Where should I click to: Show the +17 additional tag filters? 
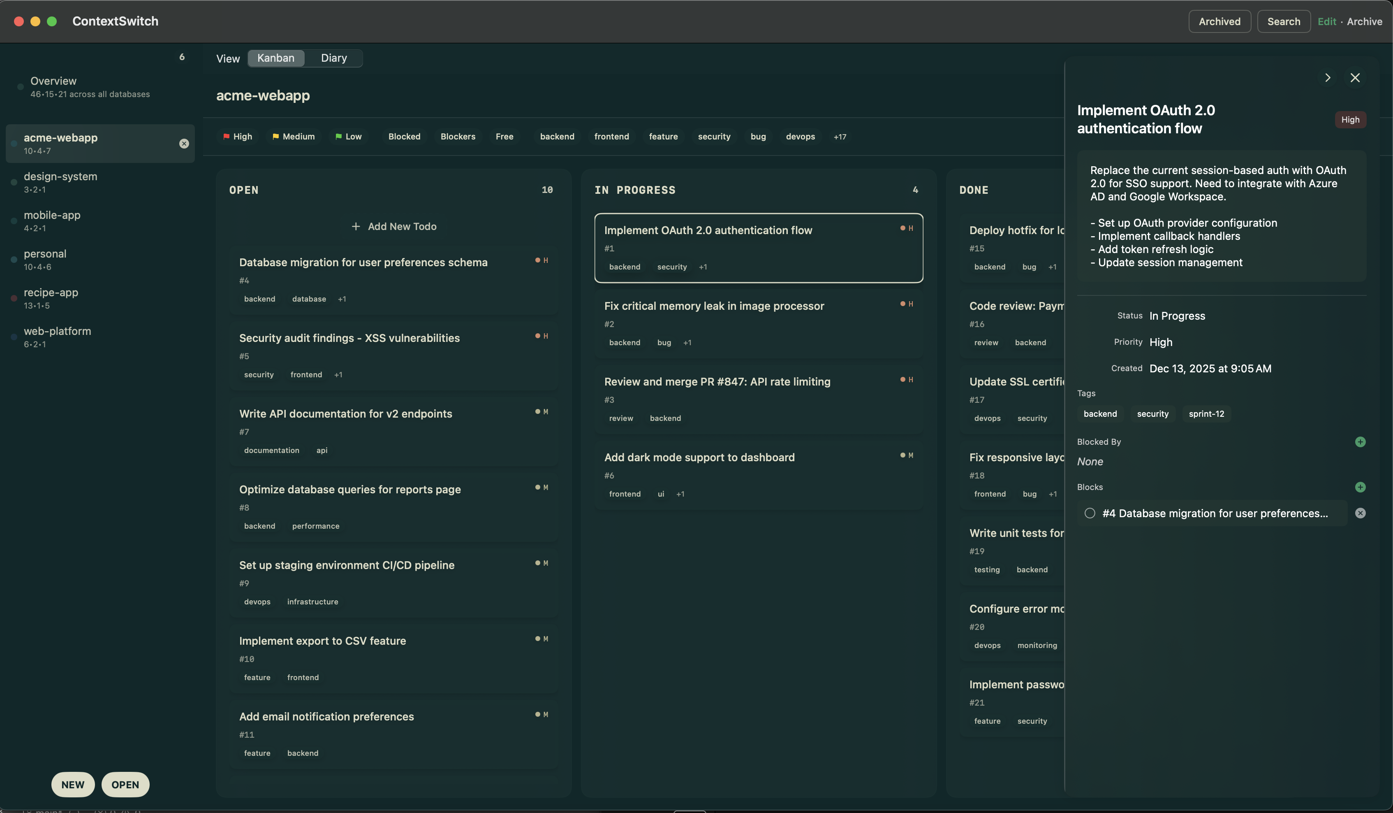[x=840, y=137]
